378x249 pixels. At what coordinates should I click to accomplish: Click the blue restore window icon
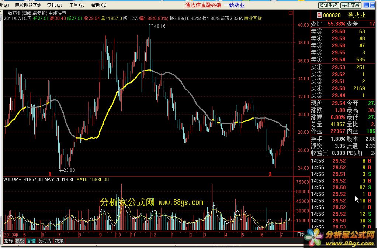click(x=372, y=5)
